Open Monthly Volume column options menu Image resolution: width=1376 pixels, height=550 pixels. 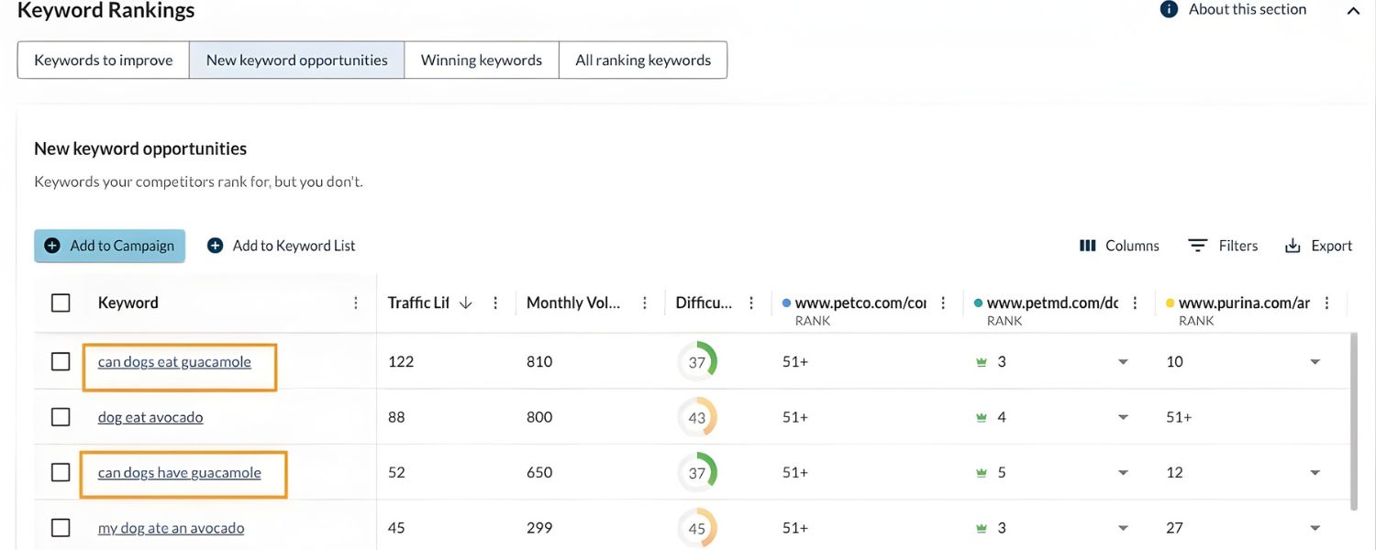tap(645, 302)
